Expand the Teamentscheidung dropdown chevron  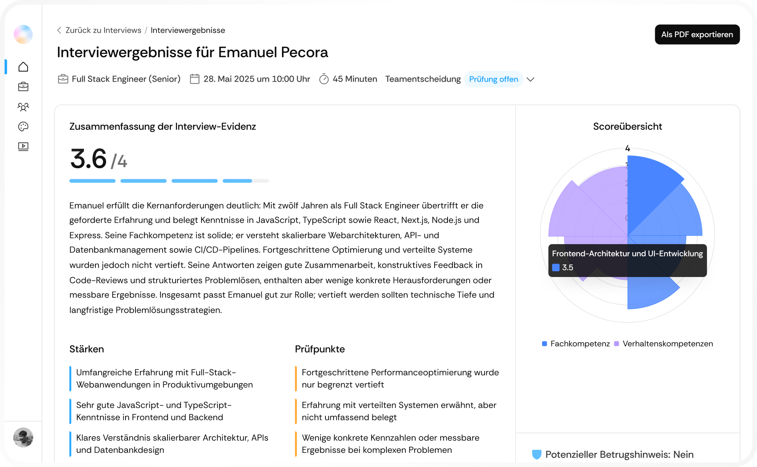coord(530,79)
